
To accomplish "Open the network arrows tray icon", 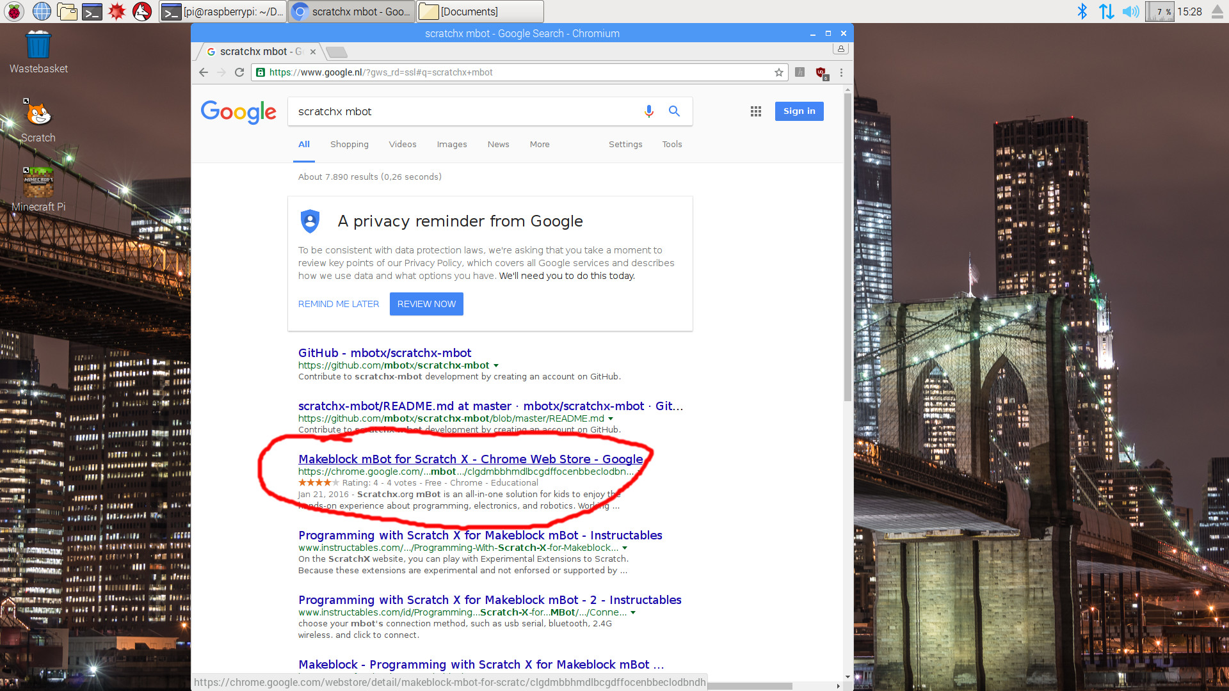I will 1106,12.
